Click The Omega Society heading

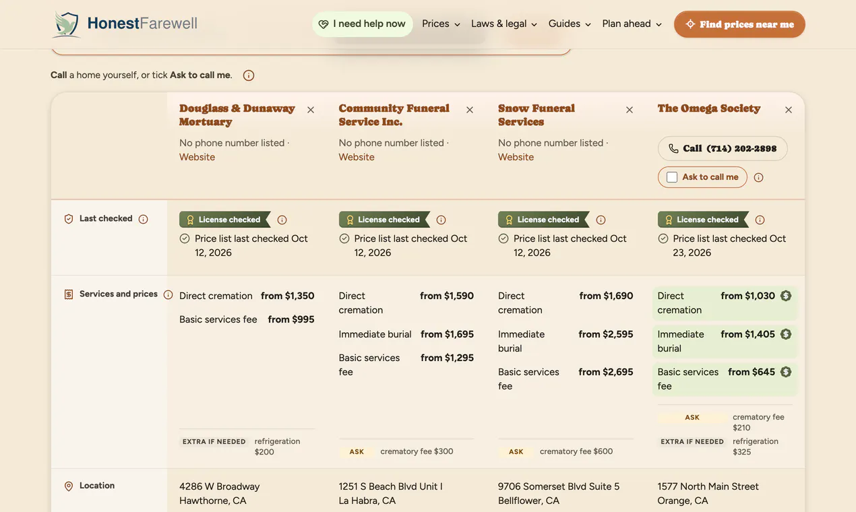coord(709,108)
